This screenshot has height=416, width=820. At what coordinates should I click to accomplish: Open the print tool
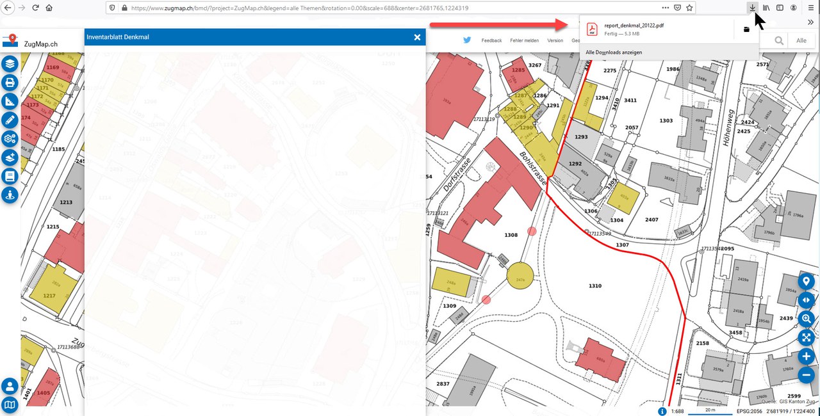(10, 82)
